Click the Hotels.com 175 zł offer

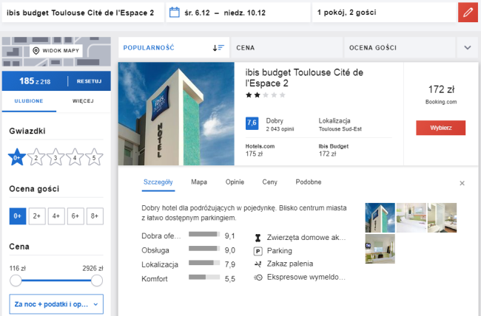(x=260, y=150)
